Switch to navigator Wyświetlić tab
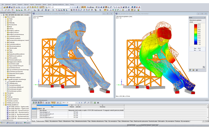209x130 pixels. click(11, 123)
